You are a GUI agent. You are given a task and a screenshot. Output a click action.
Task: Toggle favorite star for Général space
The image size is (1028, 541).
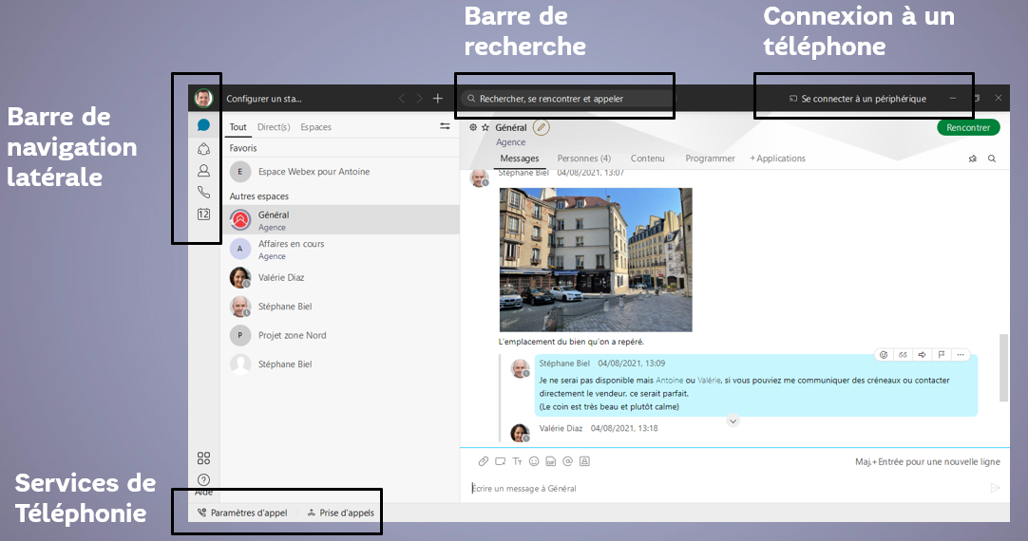tap(485, 127)
